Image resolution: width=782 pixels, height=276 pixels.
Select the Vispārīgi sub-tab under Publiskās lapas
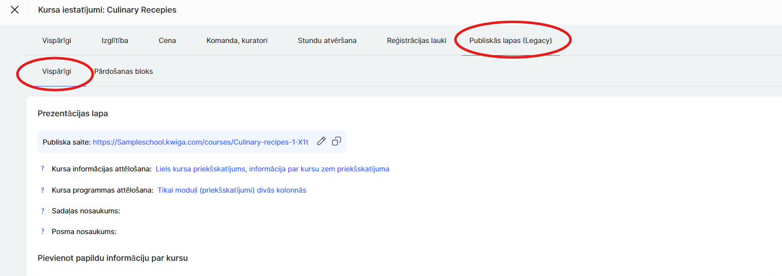click(x=57, y=71)
